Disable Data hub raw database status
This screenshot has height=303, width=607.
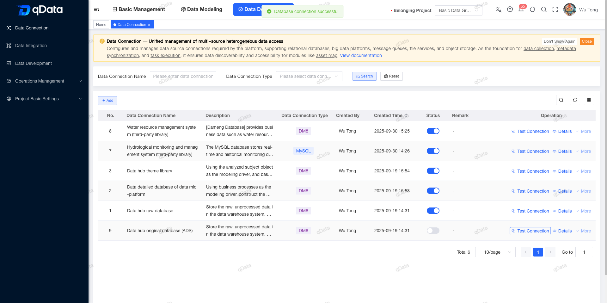(433, 211)
